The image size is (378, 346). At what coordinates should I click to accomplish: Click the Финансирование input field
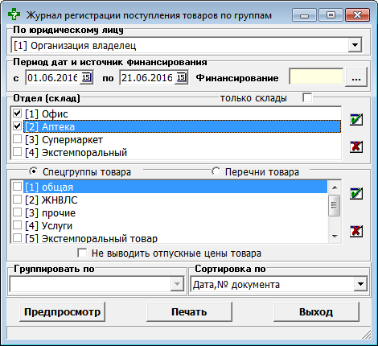click(x=316, y=77)
